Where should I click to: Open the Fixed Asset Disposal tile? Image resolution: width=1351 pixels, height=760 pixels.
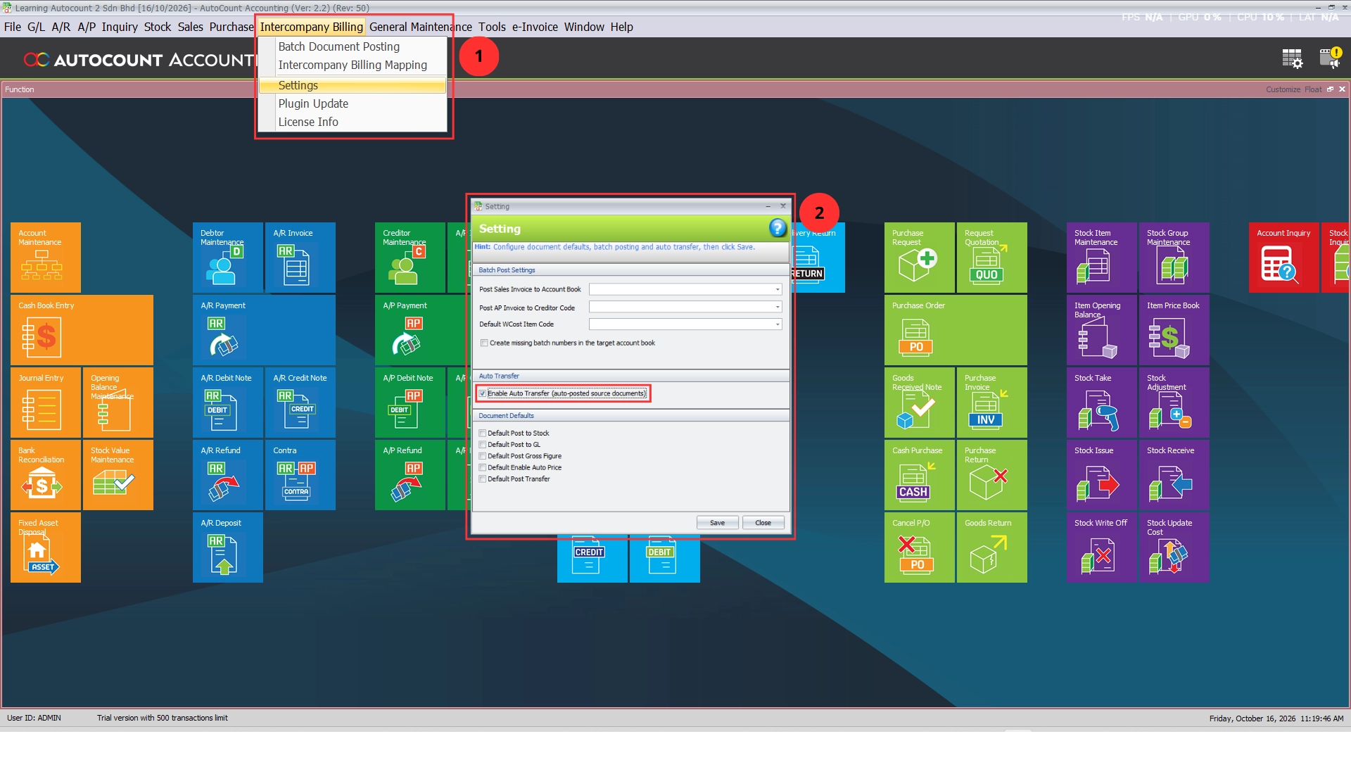click(46, 547)
